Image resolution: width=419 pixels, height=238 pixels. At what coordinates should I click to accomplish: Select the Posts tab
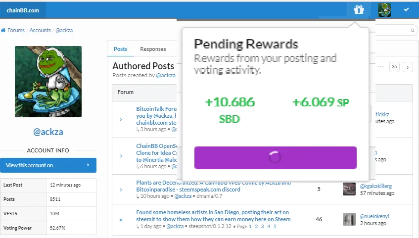(120, 49)
